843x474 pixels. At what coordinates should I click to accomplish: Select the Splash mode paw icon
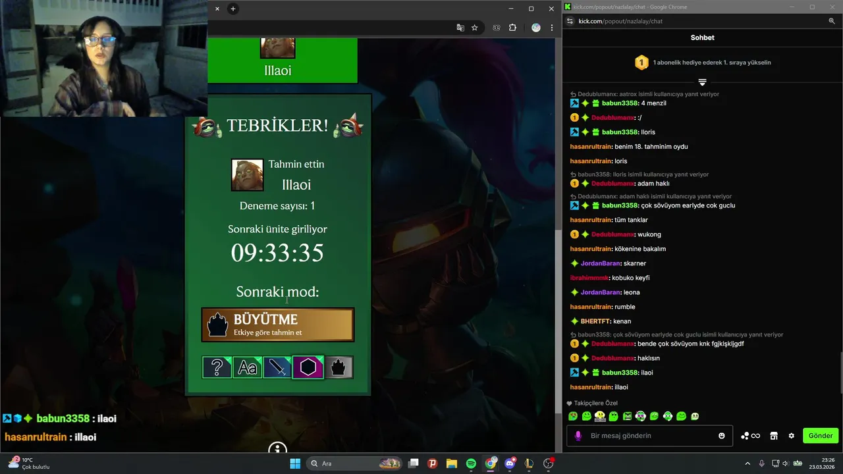[x=338, y=367]
